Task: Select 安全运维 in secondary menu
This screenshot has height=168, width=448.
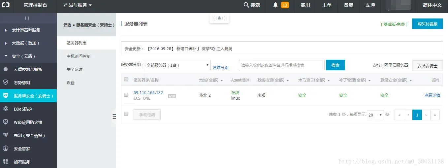Action: 86,69
